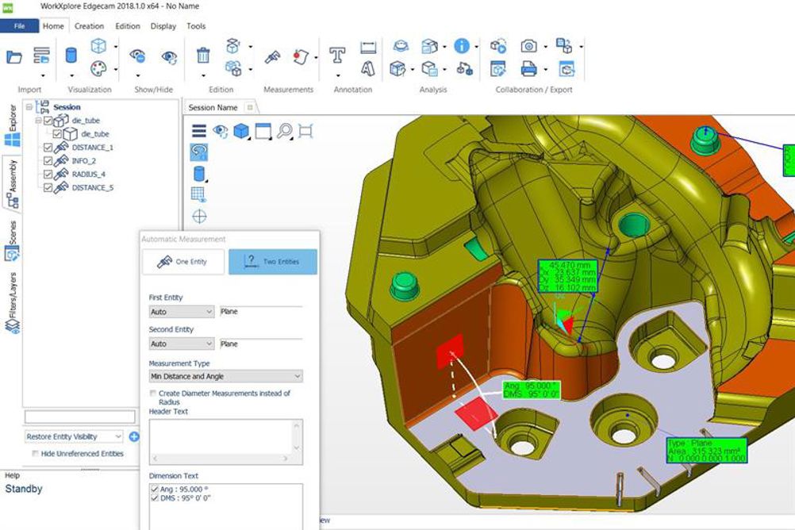Viewport: 795px width, 530px height.
Task: Toggle the child die_tube part checkbox
Action: (57, 134)
